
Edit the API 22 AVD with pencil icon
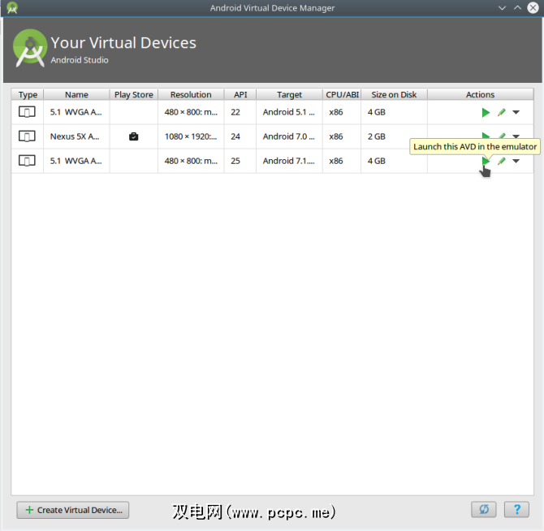click(x=501, y=112)
